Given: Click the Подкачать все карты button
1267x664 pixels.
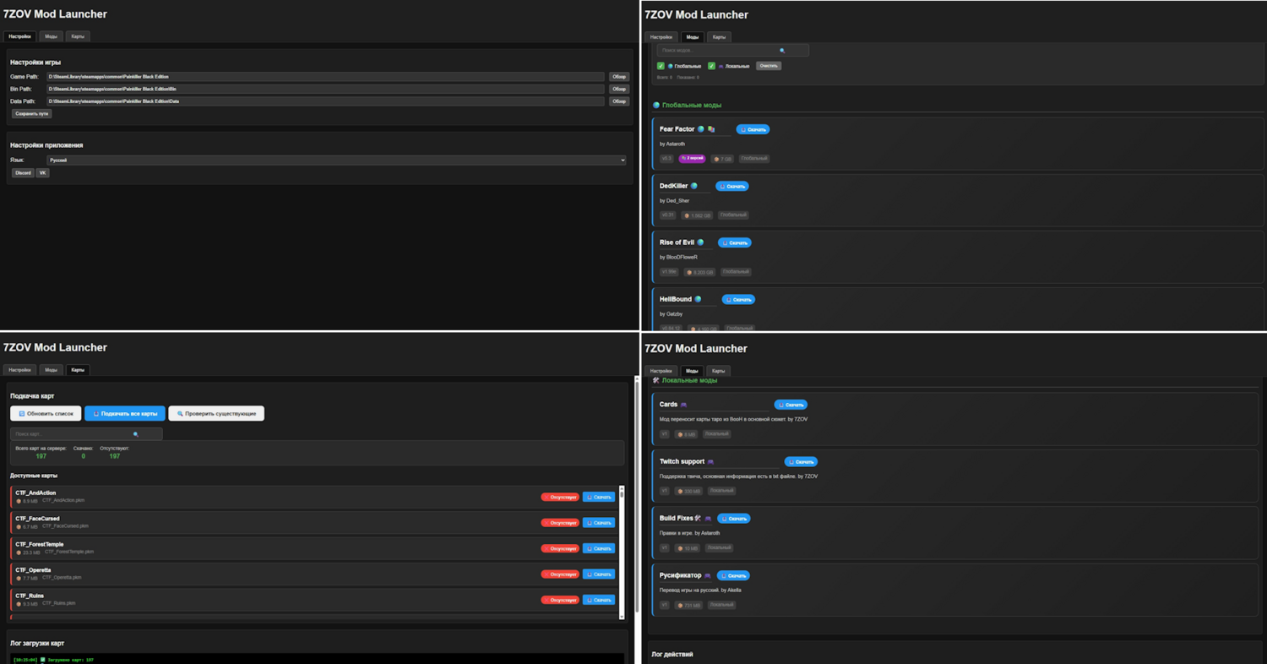Looking at the screenshot, I should [125, 414].
